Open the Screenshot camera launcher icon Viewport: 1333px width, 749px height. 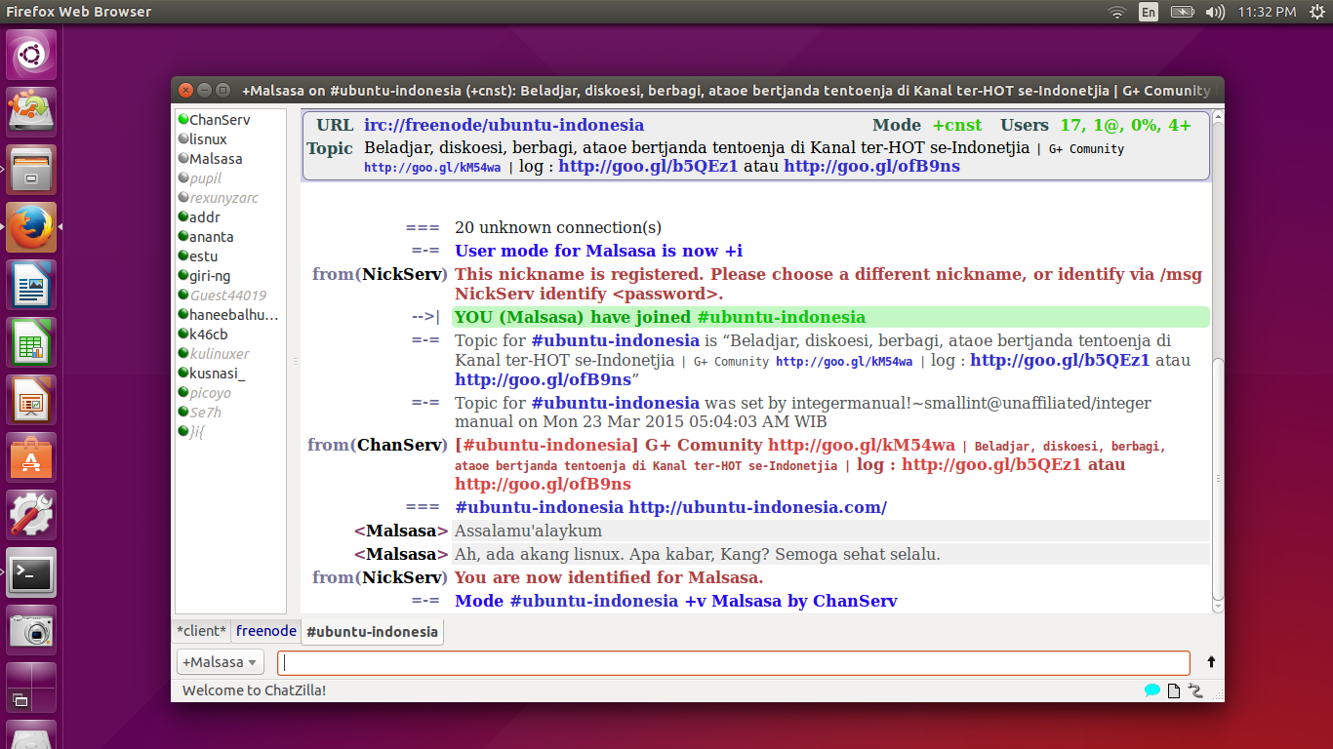pos(32,630)
